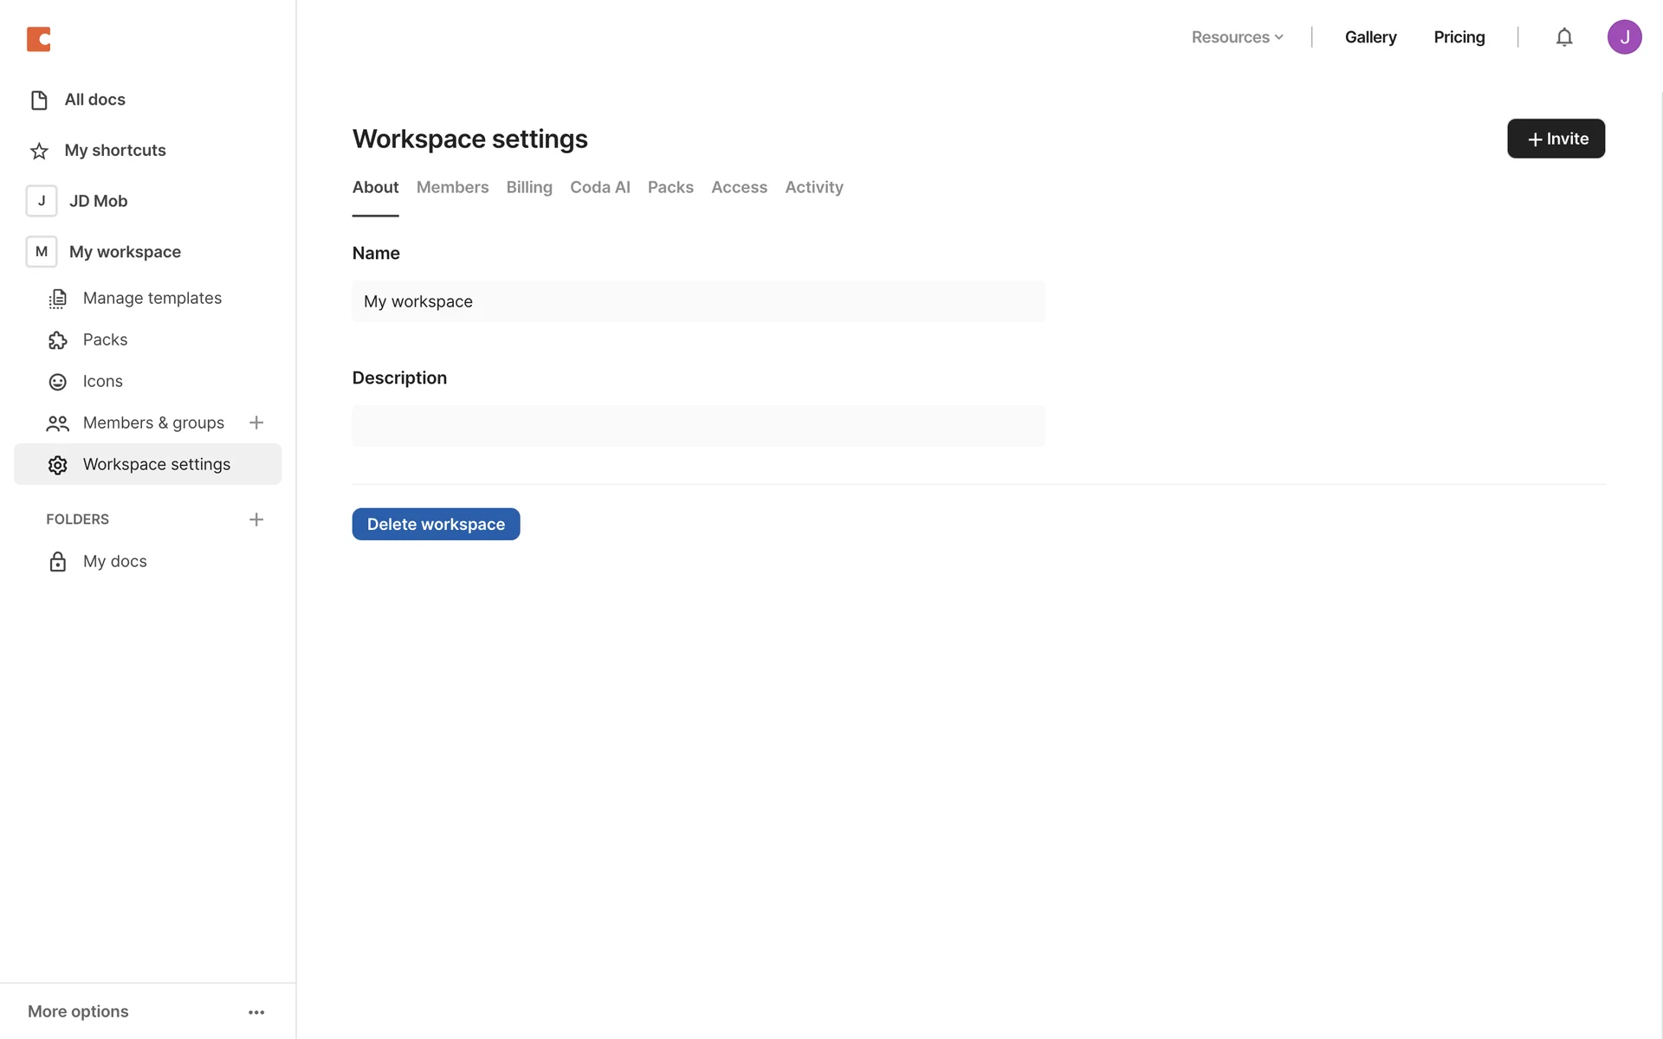Open Icons smiley sidebar item
The height and width of the screenshot is (1039, 1663).
pos(102,381)
